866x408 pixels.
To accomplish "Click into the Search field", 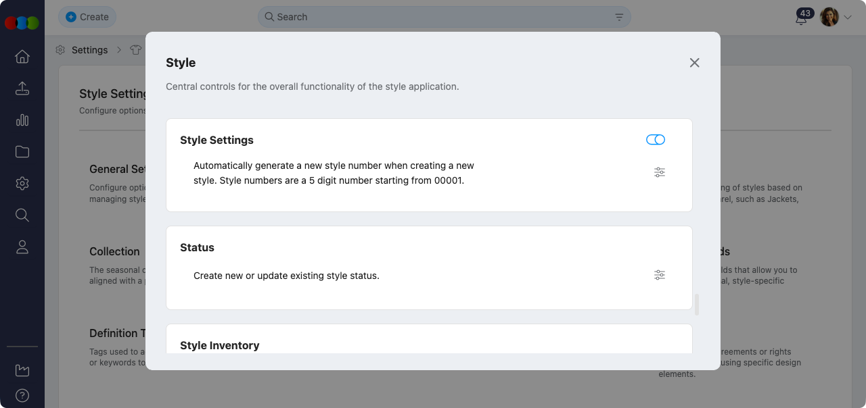I will click(x=440, y=17).
